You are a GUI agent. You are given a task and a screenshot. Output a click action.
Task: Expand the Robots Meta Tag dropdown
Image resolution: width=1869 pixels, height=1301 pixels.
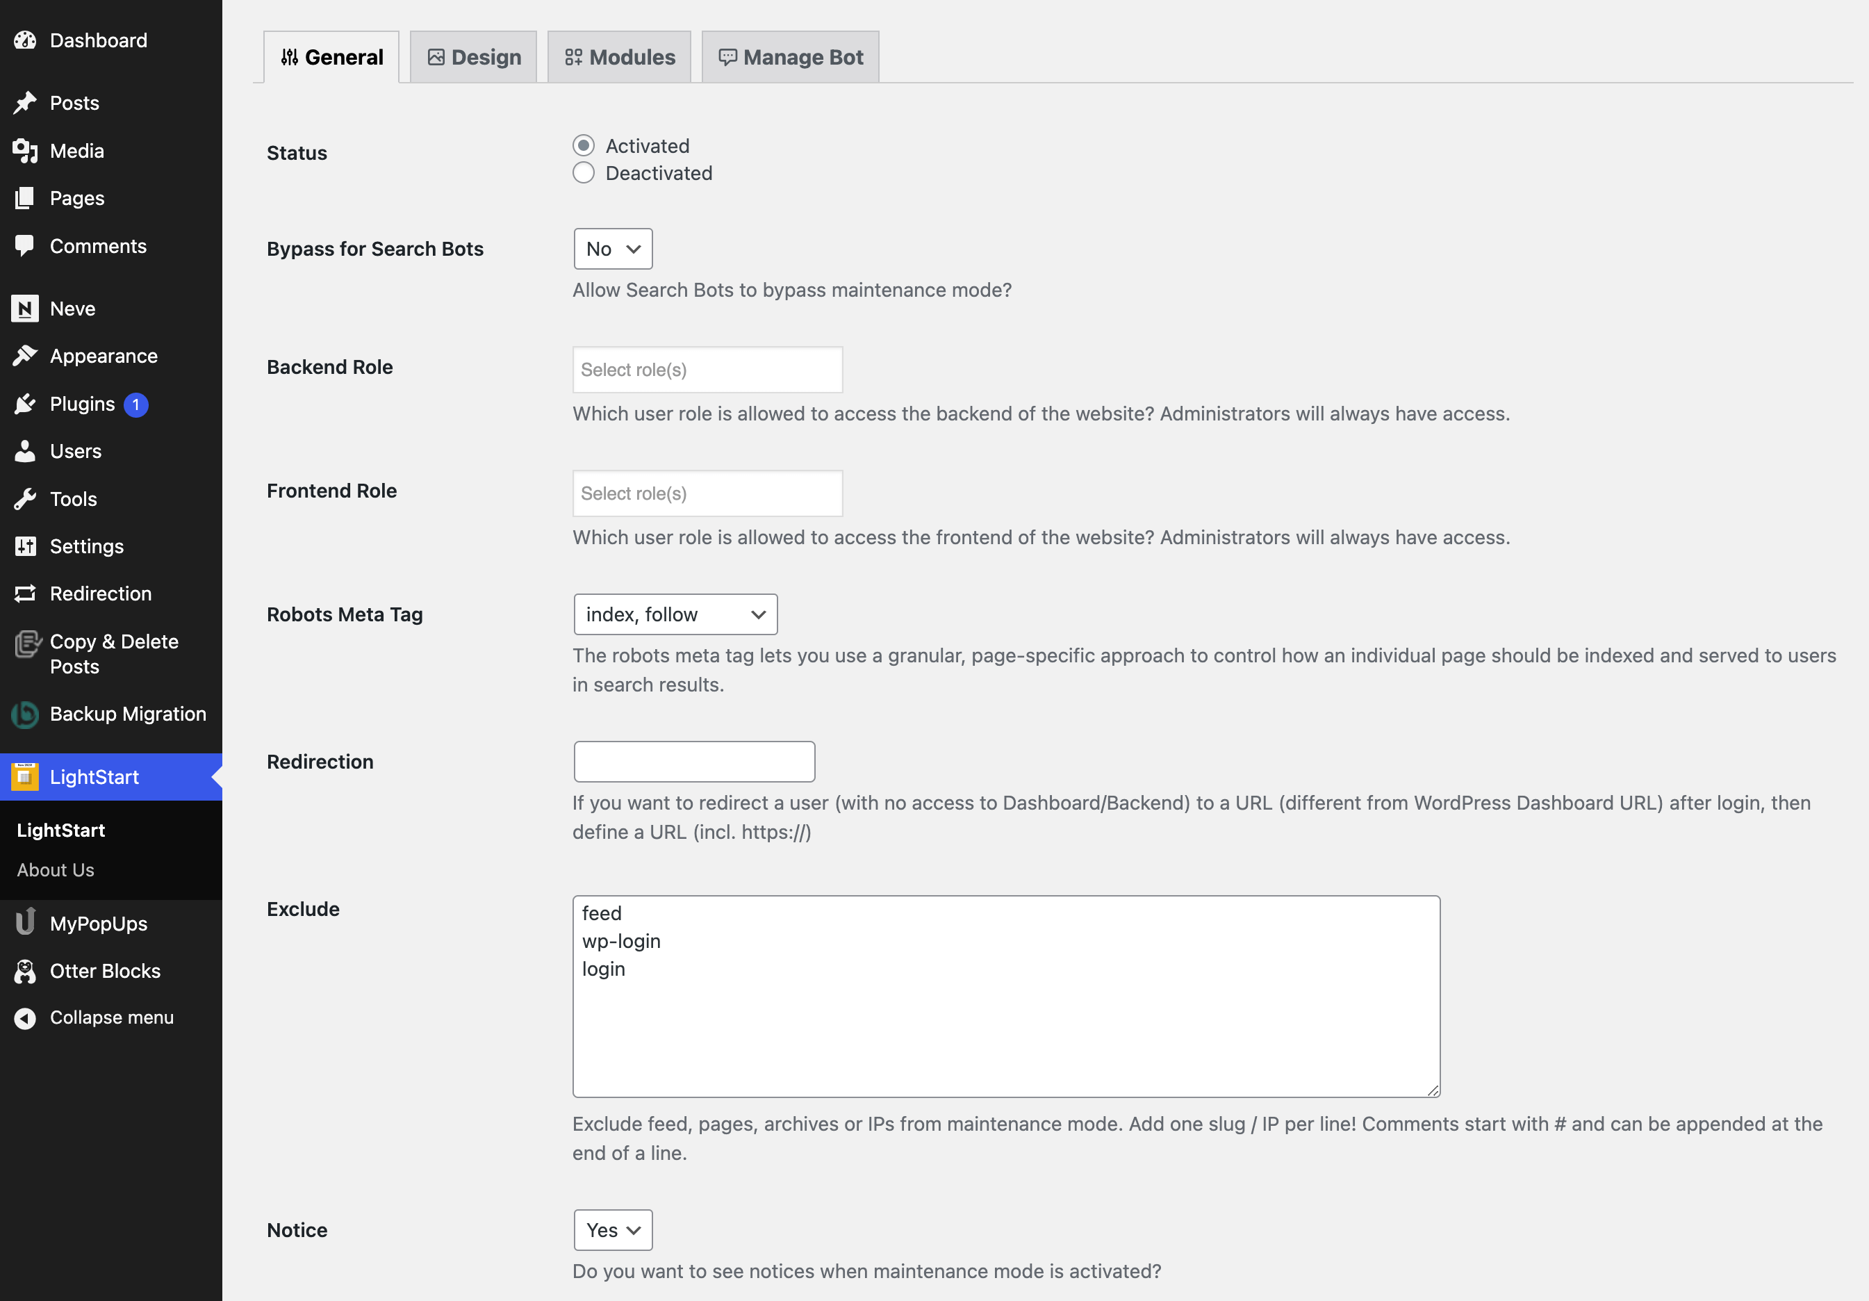(675, 614)
